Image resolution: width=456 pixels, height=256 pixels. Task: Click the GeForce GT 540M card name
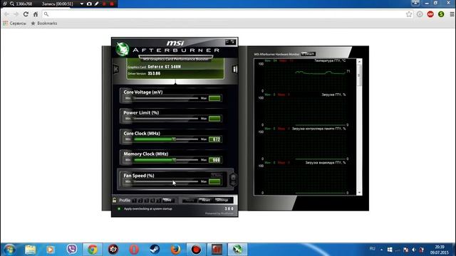[165, 67]
